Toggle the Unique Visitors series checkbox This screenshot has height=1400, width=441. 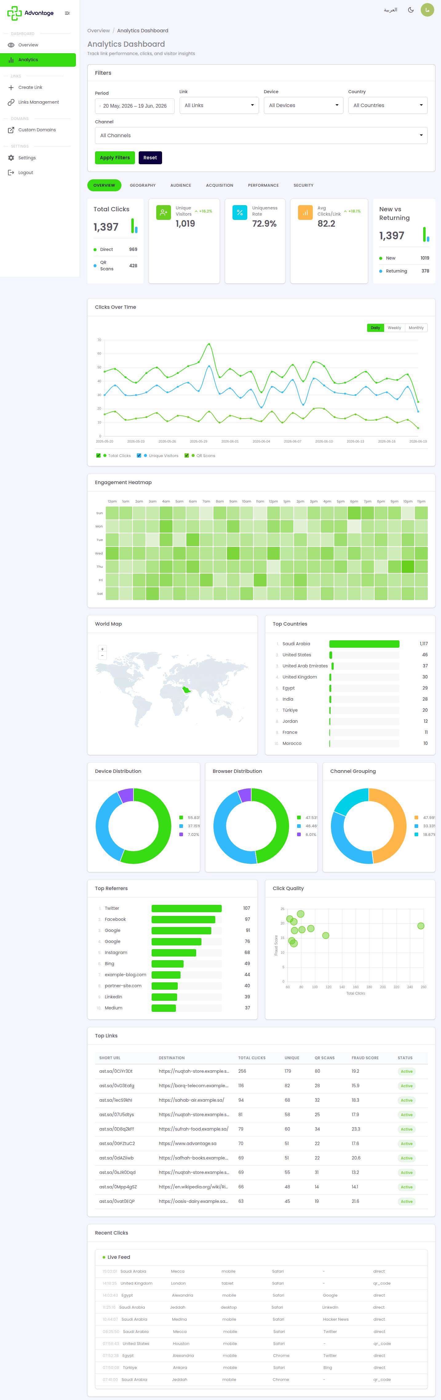(x=139, y=455)
